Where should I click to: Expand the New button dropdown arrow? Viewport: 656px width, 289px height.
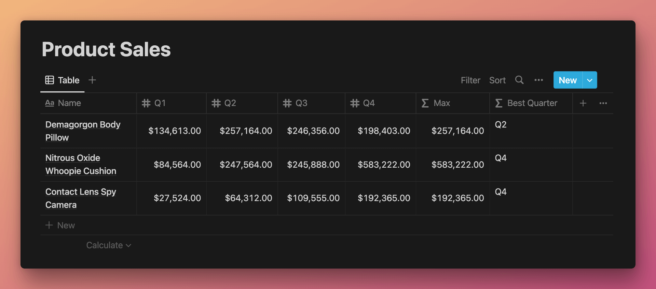point(590,80)
